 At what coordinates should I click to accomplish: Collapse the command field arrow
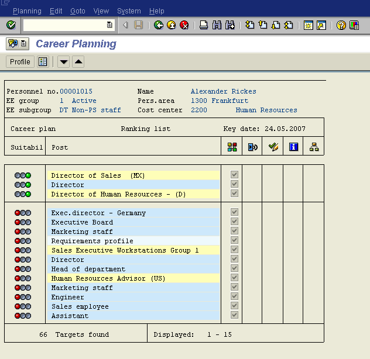point(125,25)
